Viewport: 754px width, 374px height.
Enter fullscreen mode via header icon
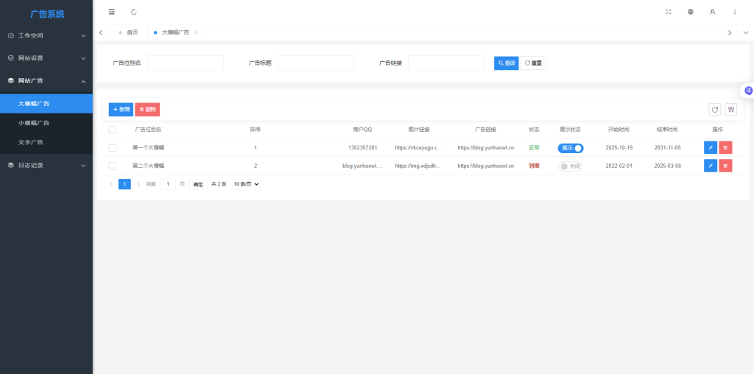(669, 12)
